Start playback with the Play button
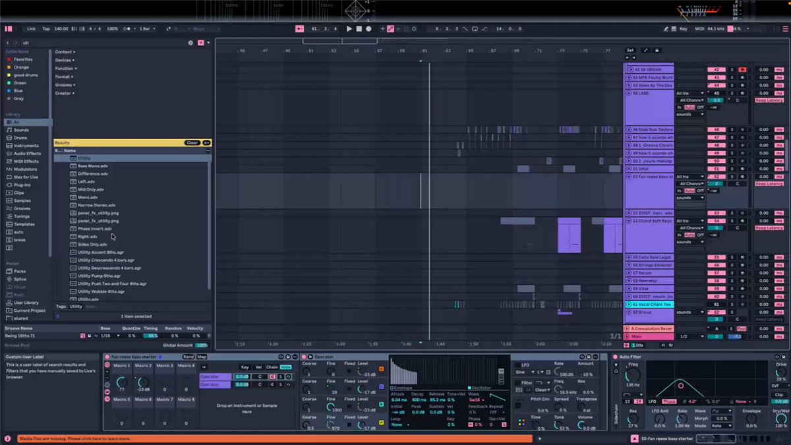 (349, 29)
